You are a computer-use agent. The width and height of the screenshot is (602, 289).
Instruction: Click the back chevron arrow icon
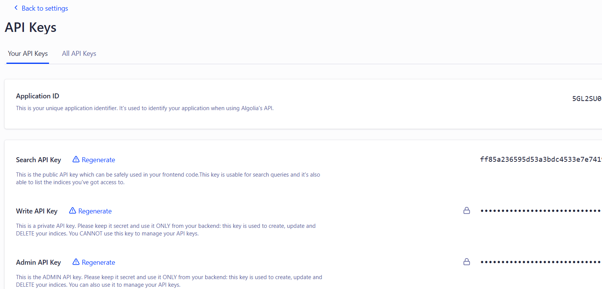coord(16,8)
